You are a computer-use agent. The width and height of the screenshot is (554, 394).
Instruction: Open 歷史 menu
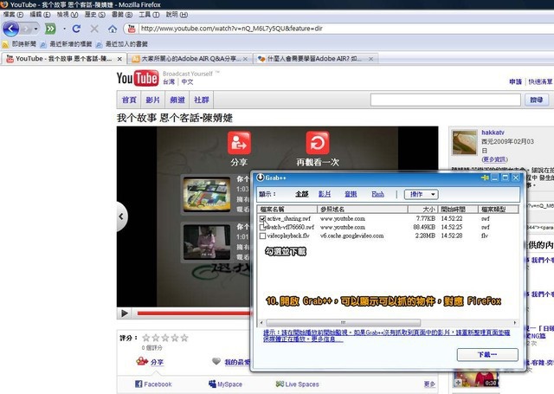(x=94, y=15)
